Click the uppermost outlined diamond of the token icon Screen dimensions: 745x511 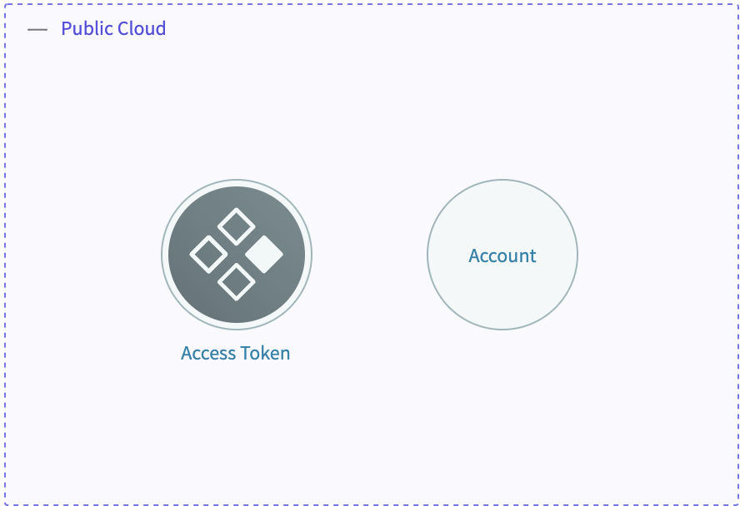point(237,227)
